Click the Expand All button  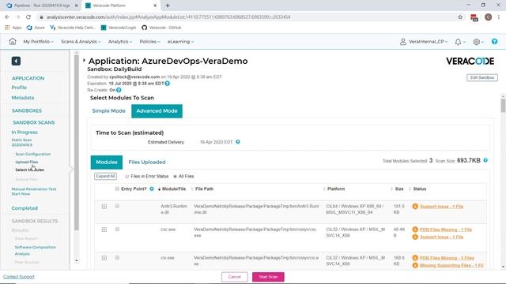click(105, 177)
